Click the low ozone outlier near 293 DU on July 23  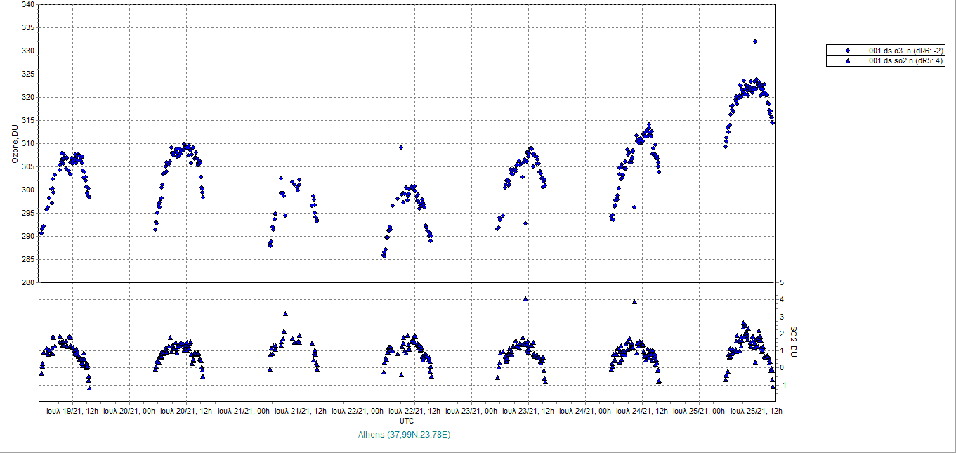[x=525, y=223]
